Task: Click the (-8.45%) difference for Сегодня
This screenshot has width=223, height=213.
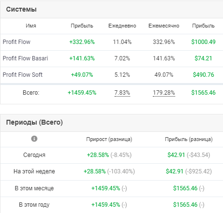Action: click(x=121, y=155)
